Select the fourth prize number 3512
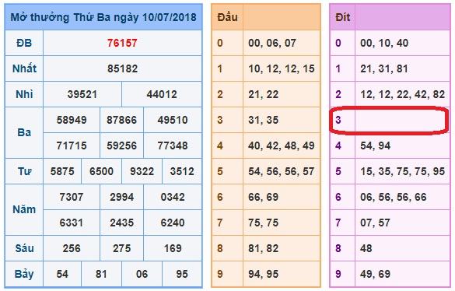The height and width of the screenshot is (291, 455). (x=182, y=171)
